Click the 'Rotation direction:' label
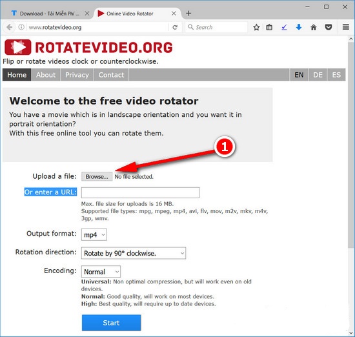 (46, 252)
